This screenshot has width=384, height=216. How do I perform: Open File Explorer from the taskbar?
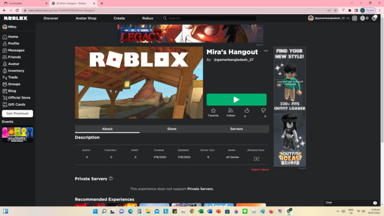(148, 211)
